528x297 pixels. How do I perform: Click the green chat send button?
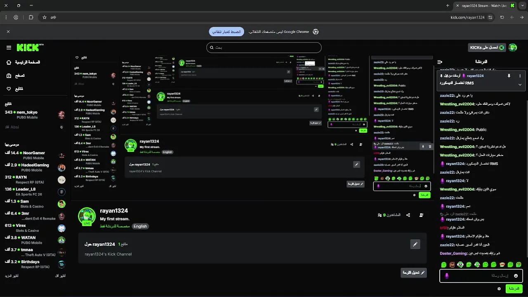(514, 289)
